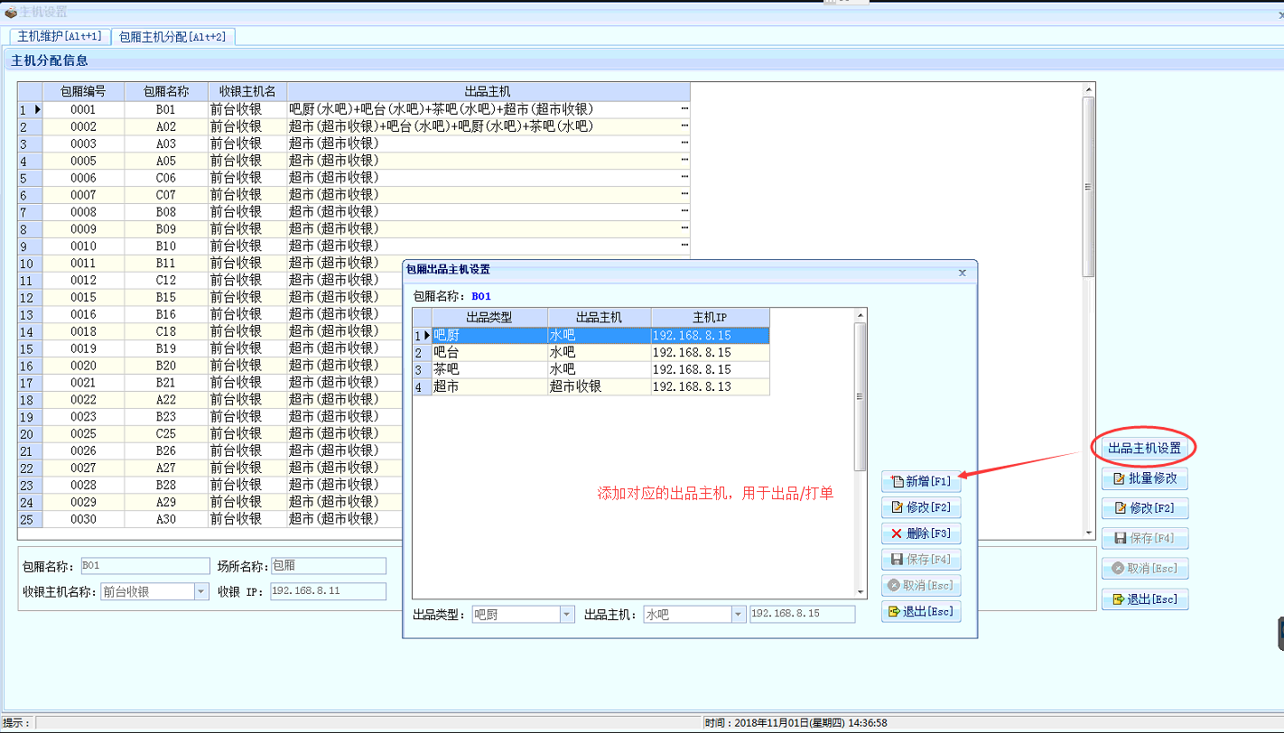1284x733 pixels.
Task: Click the main window's 退出[Esc] button
Action: [x=1144, y=599]
